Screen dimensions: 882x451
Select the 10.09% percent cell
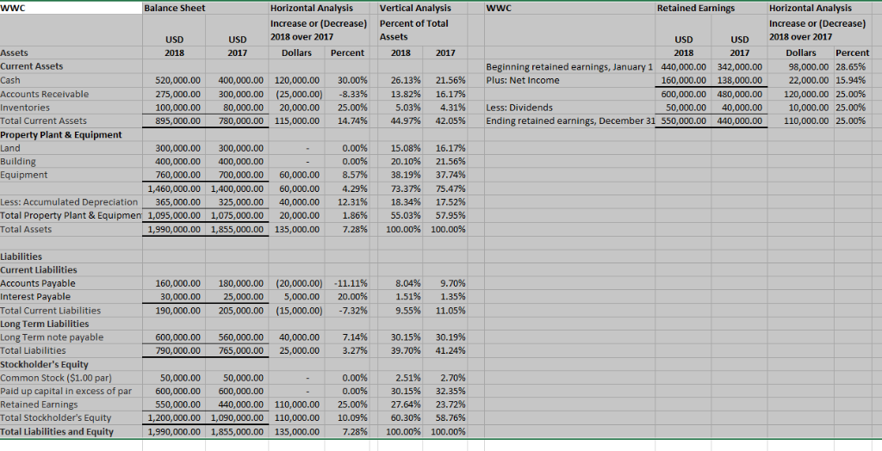(x=354, y=418)
